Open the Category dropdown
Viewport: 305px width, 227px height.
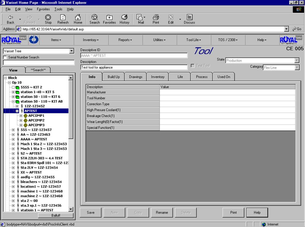tap(297, 67)
